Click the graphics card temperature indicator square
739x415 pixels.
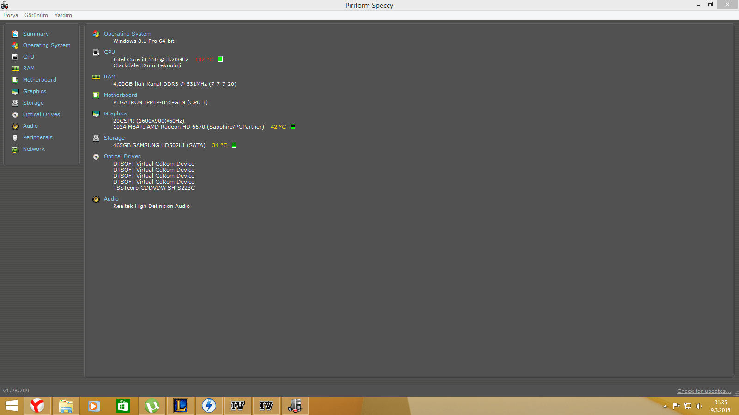click(293, 126)
